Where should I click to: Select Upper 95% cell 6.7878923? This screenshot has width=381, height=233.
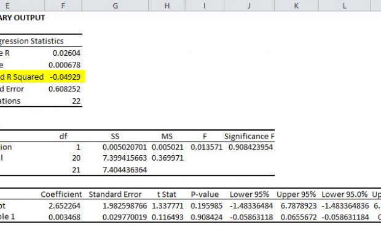(x=299, y=206)
